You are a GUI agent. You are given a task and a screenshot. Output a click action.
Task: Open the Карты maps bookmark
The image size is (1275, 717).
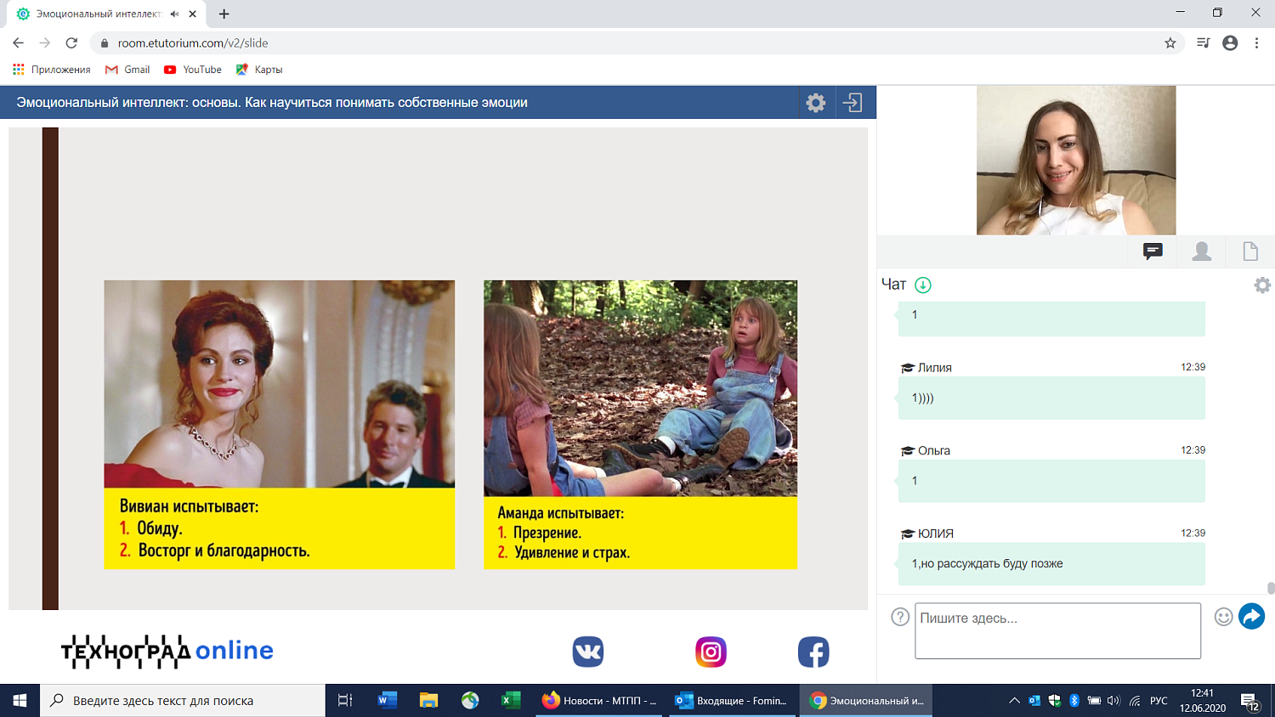(x=259, y=70)
